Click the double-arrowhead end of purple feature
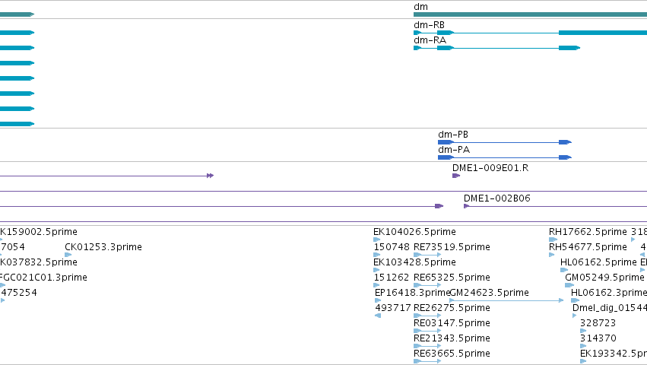 [x=210, y=176]
